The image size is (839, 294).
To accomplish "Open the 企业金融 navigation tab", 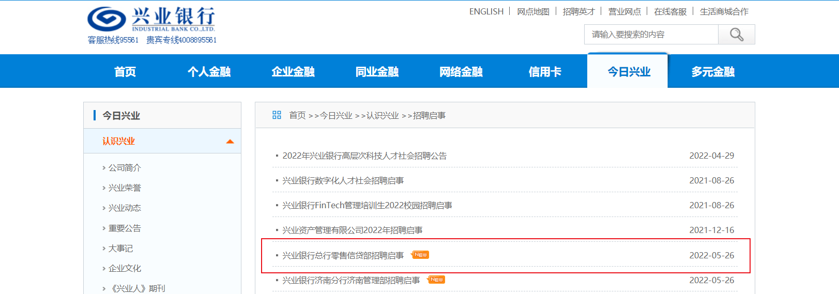I will [293, 72].
